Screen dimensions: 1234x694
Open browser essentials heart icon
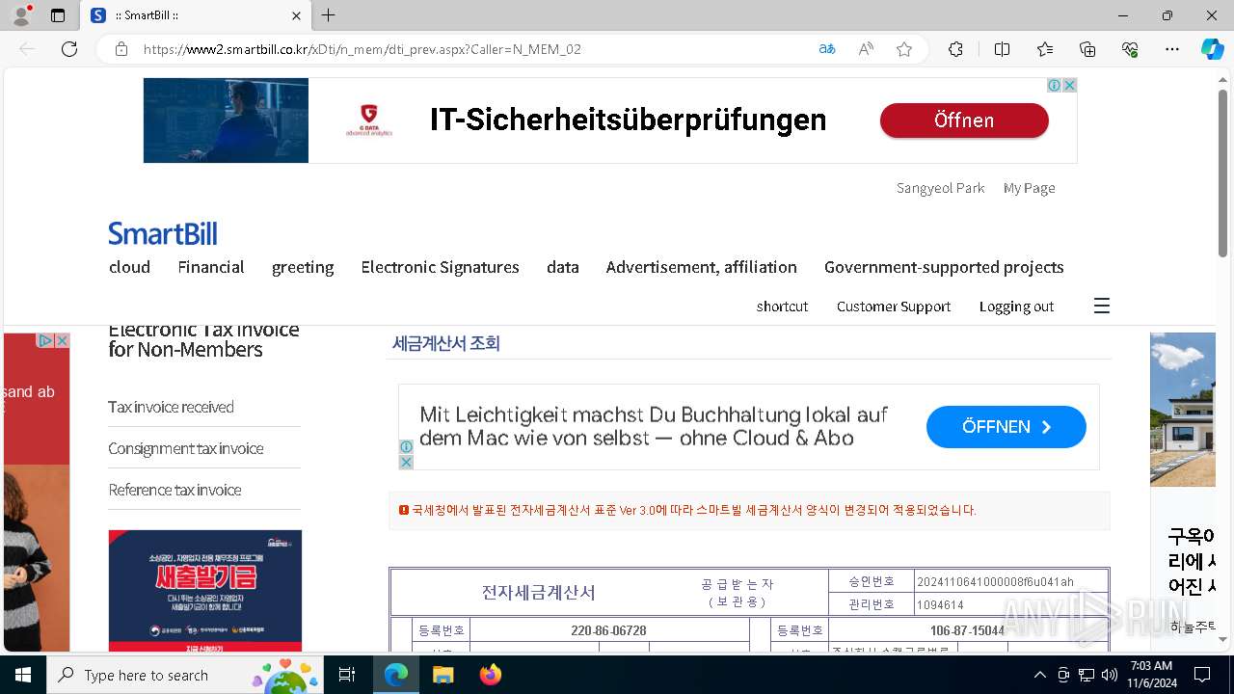click(1130, 49)
